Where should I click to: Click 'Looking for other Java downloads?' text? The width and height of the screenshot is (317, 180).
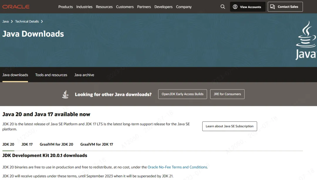coord(113,94)
